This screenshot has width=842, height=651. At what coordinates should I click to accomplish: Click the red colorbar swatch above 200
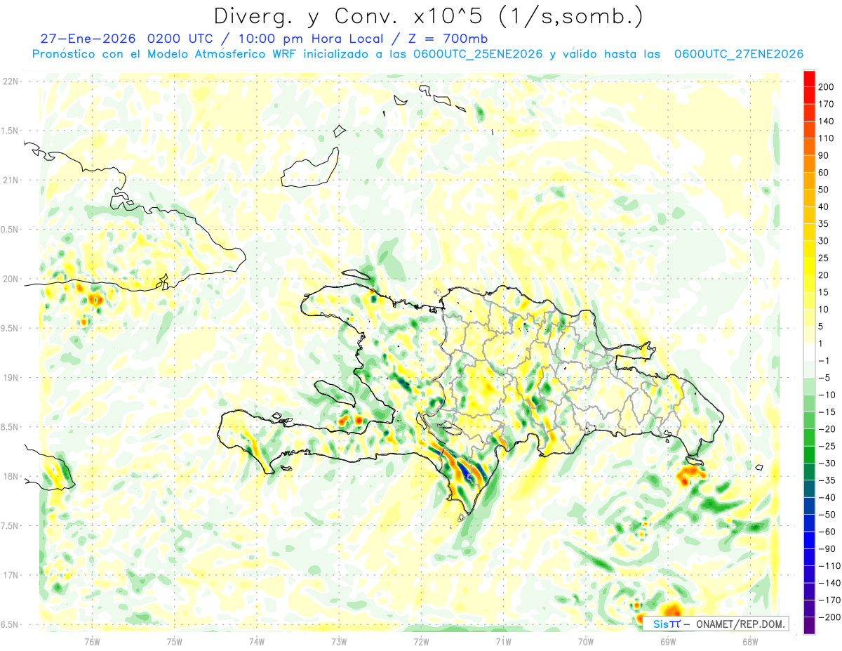[809, 79]
